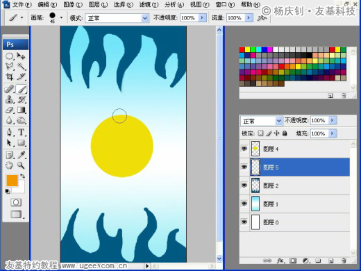Select the Slice tool
Image resolution: width=361 pixels, height=271 pixels.
21,76
